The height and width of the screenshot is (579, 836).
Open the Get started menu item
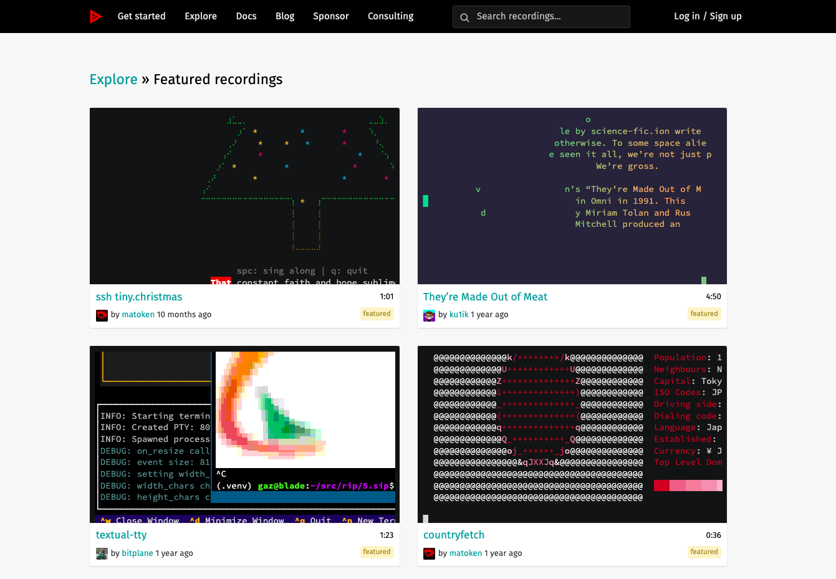point(142,16)
